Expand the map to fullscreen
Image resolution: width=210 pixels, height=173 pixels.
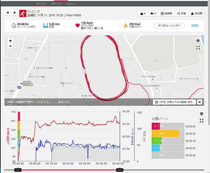click(x=198, y=48)
